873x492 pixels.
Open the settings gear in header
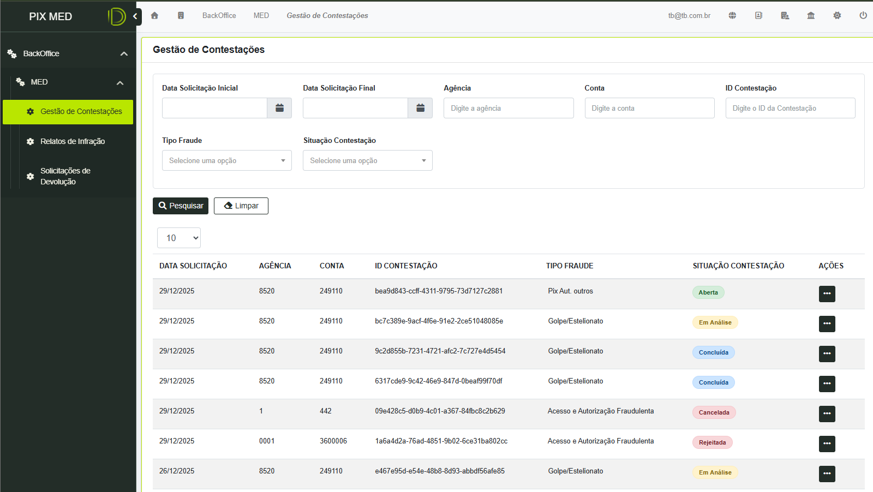point(837,16)
